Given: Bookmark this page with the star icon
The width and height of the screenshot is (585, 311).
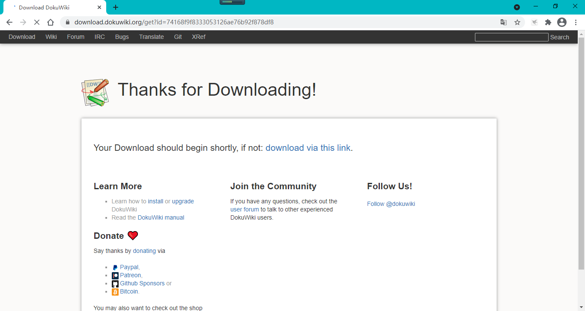Looking at the screenshot, I should 517,22.
